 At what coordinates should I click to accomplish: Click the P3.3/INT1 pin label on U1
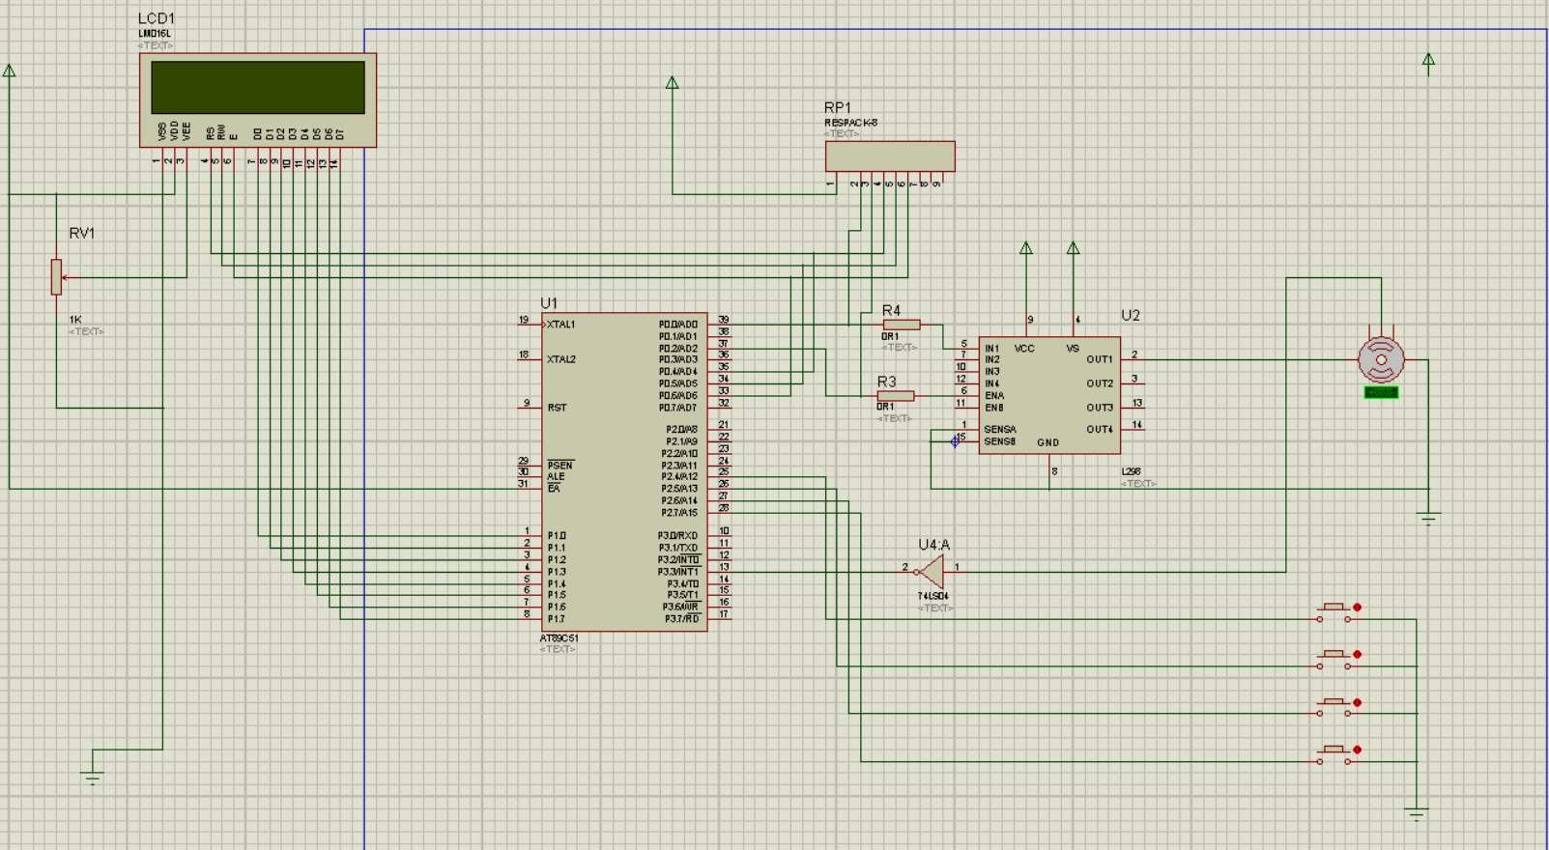(678, 572)
